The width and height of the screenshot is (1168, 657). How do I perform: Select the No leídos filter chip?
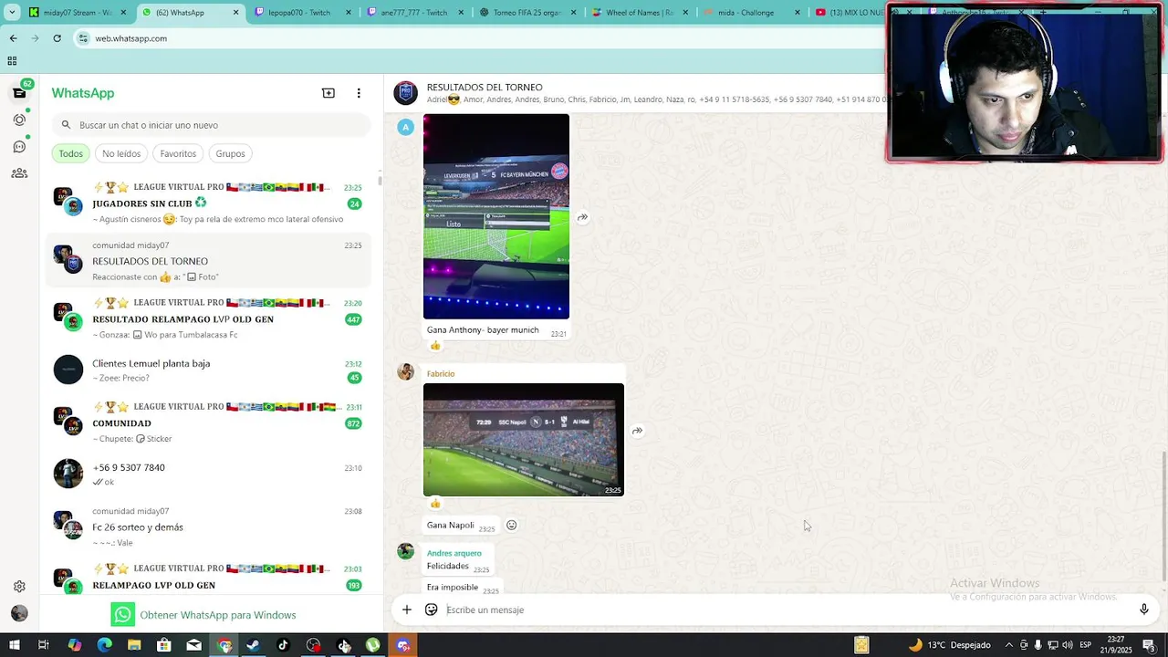121,153
